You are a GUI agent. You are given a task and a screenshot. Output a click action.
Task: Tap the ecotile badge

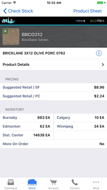pos(97,21)
